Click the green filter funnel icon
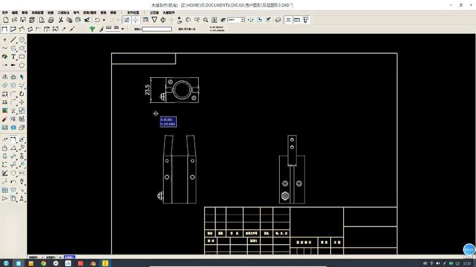Viewport: 476px width, 267px height. pyautogui.click(x=92, y=29)
